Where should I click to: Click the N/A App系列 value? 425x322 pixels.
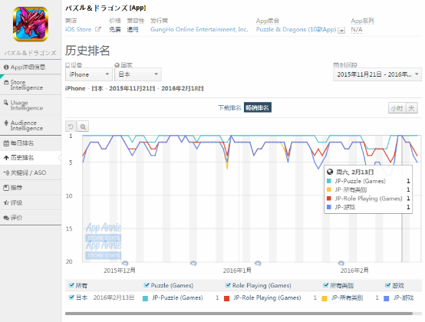coord(357,30)
